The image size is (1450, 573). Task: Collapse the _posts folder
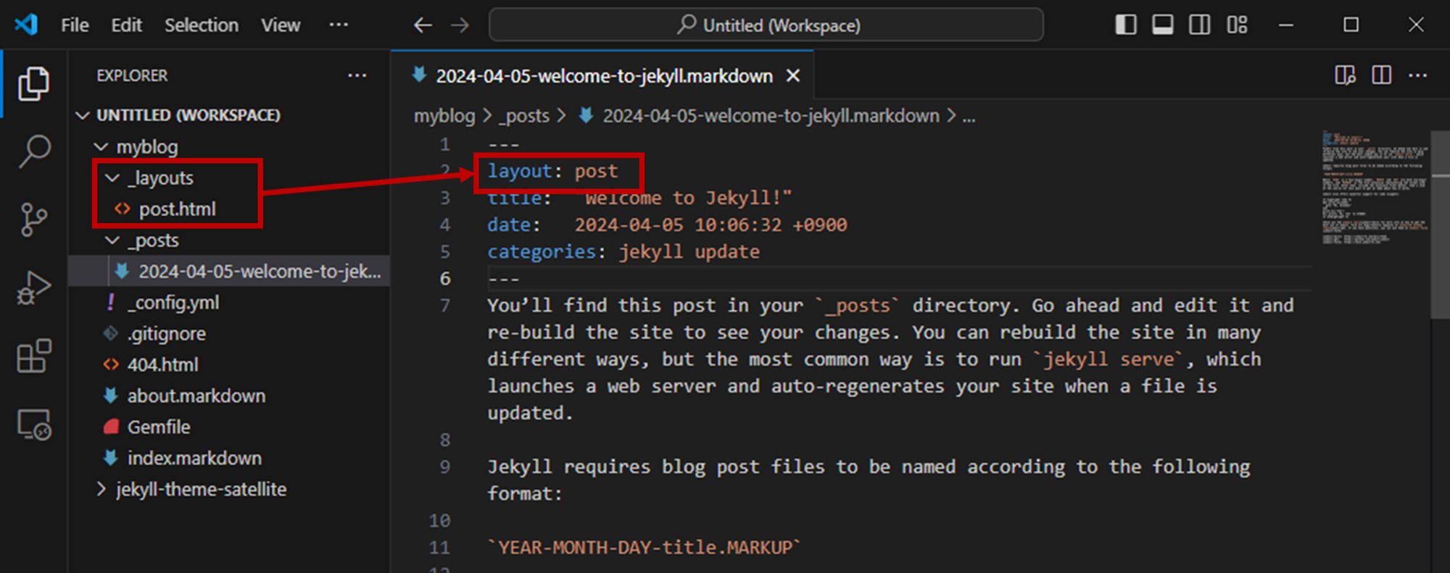[112, 241]
